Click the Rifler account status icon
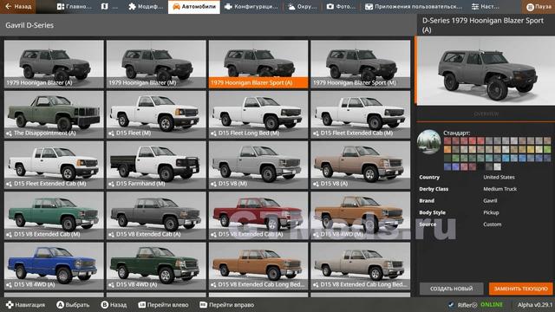 (451, 304)
